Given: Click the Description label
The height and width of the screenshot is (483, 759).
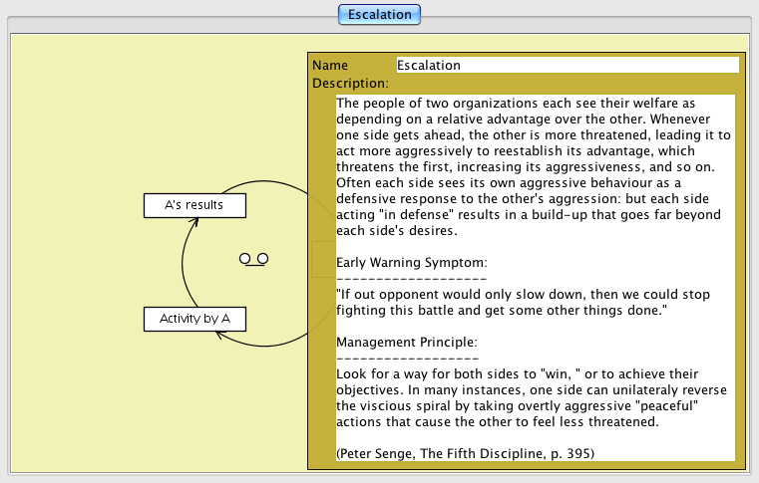Looking at the screenshot, I should (x=350, y=84).
